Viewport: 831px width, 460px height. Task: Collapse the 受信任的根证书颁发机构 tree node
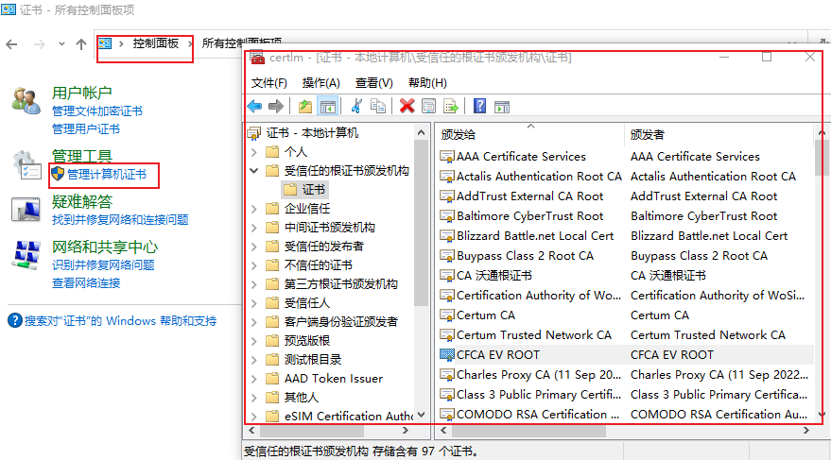[x=254, y=171]
